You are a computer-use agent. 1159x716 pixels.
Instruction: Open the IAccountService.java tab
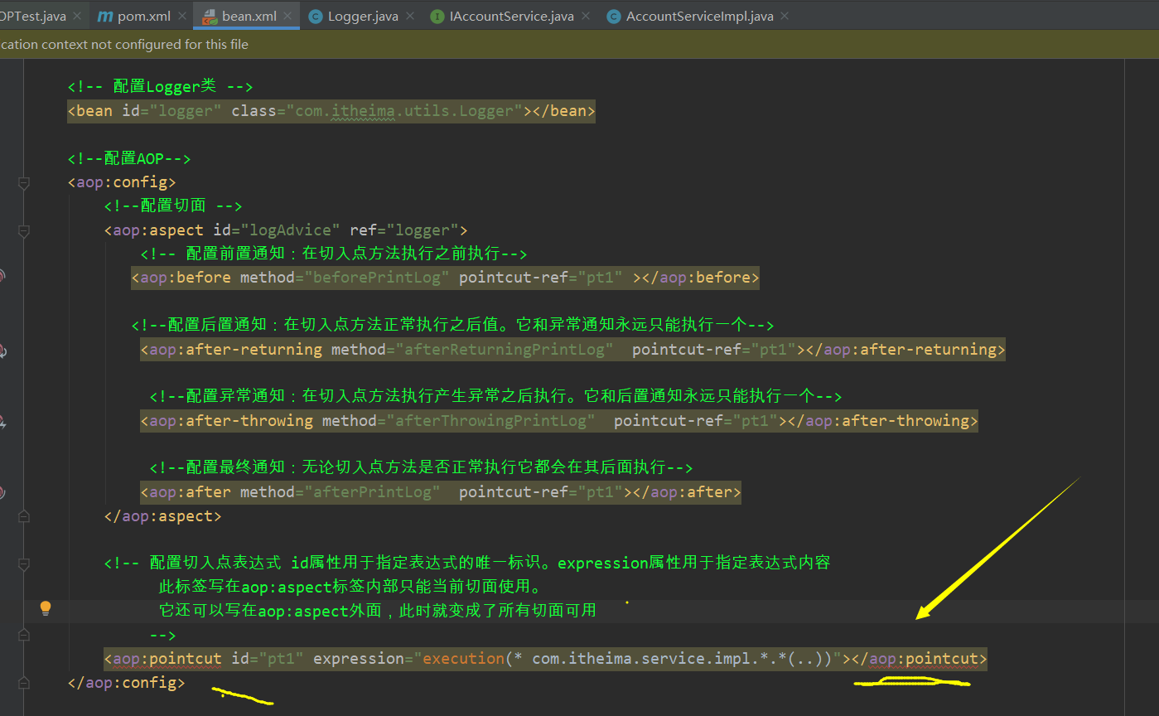click(x=510, y=17)
